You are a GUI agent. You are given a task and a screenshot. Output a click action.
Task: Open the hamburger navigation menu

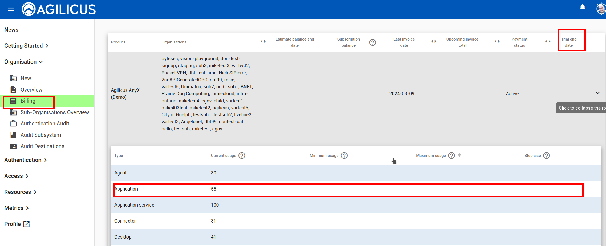(11, 9)
